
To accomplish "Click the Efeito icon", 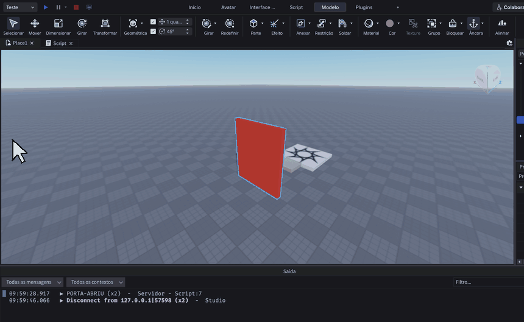I will click(274, 23).
